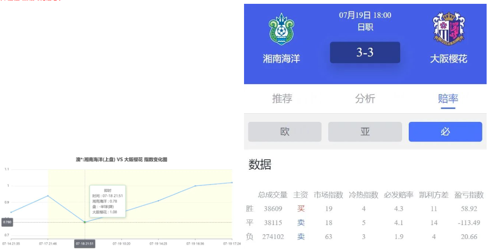Open the 湘南海洋 team name
This screenshot has width=500, height=249.
click(x=281, y=59)
